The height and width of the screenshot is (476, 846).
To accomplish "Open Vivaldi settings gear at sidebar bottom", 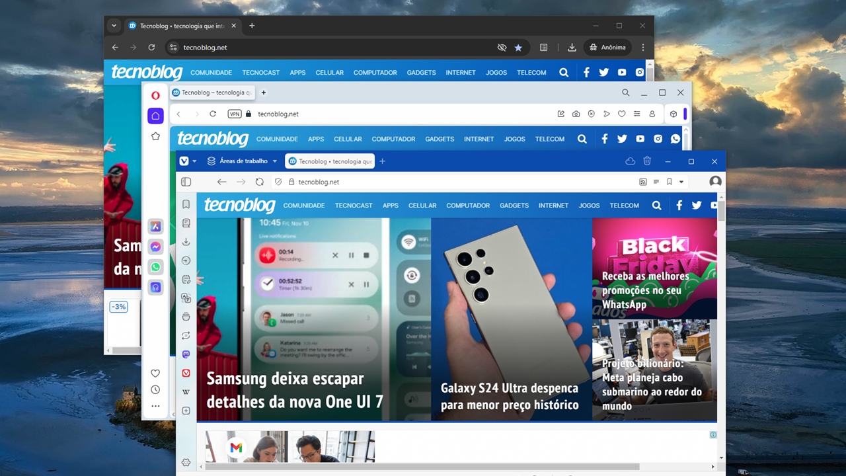I will 186,463.
